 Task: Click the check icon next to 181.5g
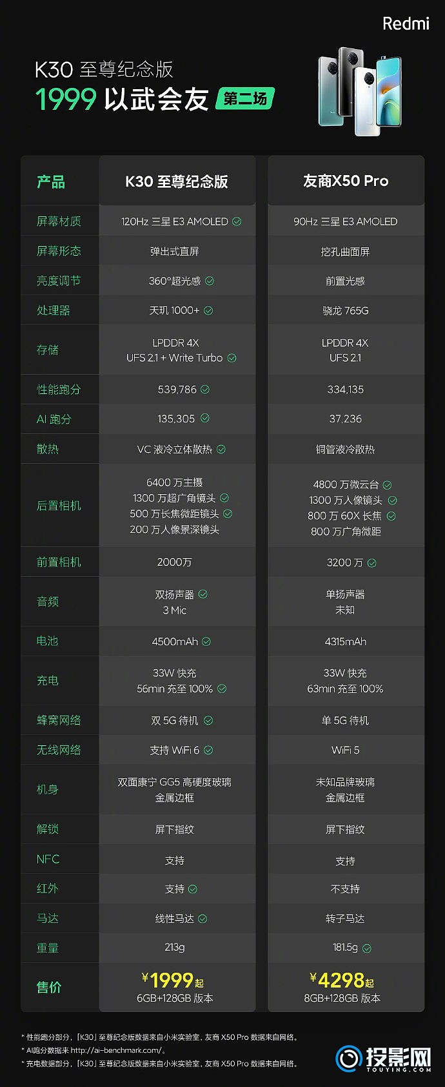coord(367,949)
